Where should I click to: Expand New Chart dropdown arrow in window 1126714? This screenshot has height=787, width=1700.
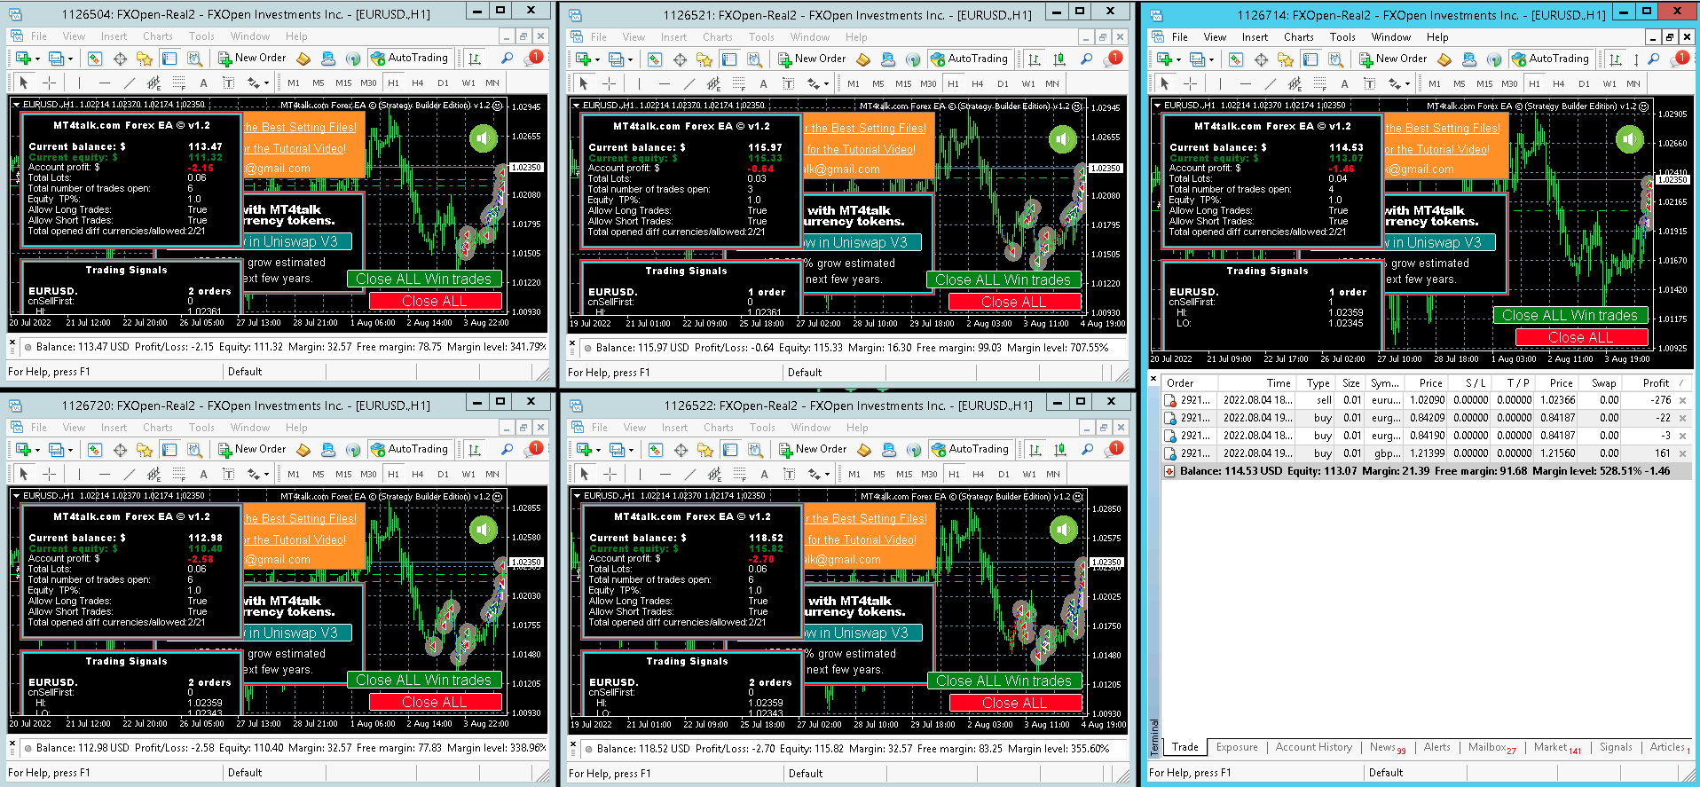(x=1178, y=60)
